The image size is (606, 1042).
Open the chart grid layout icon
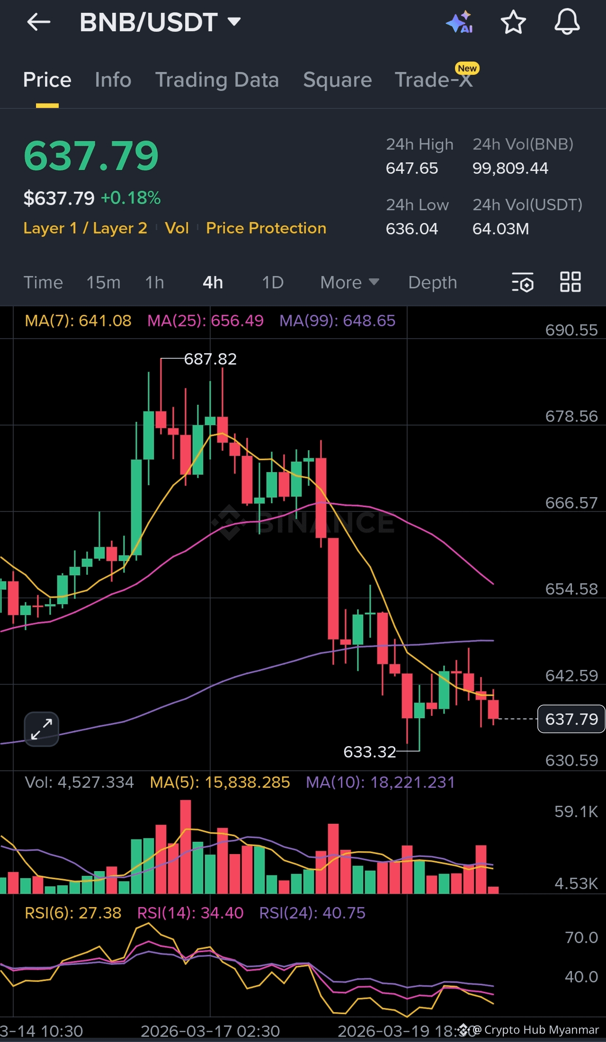click(570, 282)
